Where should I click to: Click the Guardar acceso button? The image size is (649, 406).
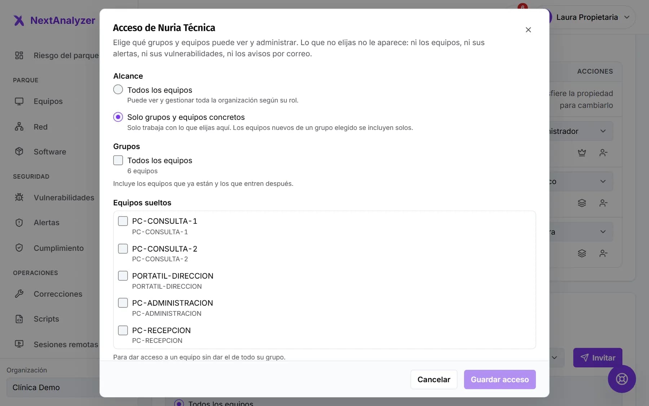pos(500,379)
